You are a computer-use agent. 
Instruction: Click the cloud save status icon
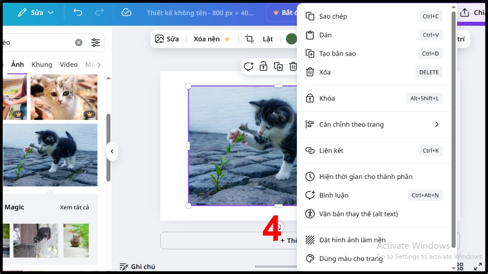(126, 13)
